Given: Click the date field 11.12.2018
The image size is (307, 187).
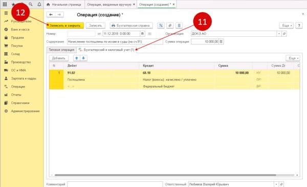Looking at the screenshot, I should [x=121, y=34].
